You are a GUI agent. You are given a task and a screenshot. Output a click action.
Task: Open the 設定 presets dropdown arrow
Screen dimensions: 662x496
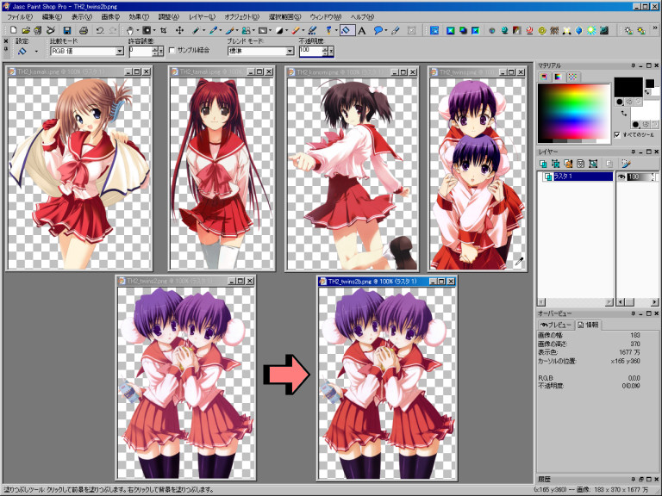tap(36, 52)
